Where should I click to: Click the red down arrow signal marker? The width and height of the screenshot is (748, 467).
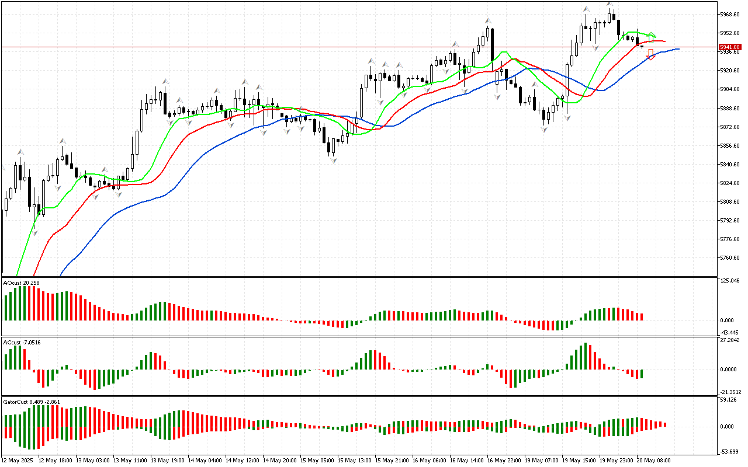pyautogui.click(x=650, y=54)
